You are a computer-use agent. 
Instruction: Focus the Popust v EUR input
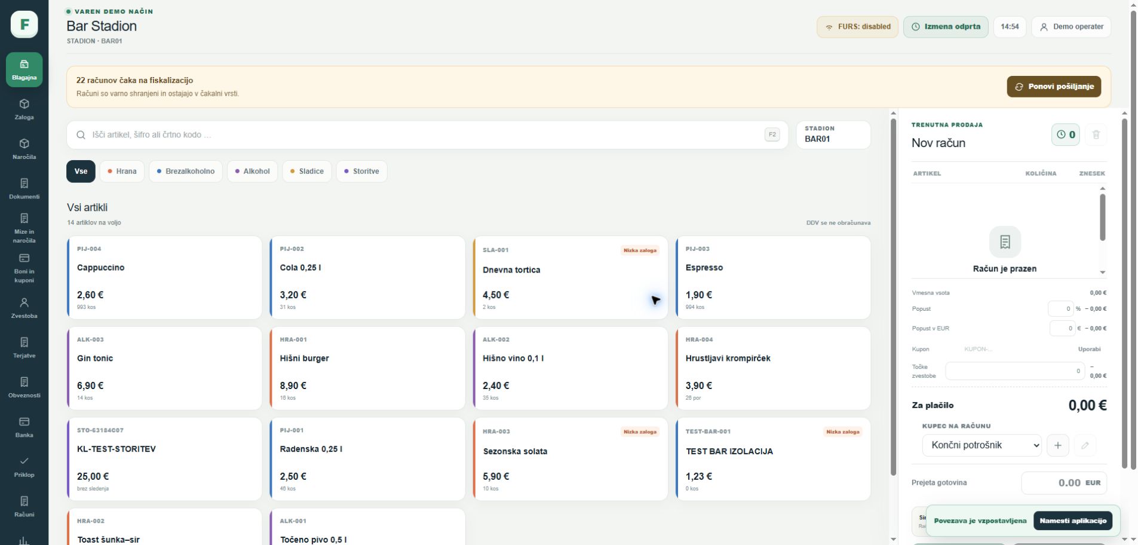click(x=1063, y=328)
